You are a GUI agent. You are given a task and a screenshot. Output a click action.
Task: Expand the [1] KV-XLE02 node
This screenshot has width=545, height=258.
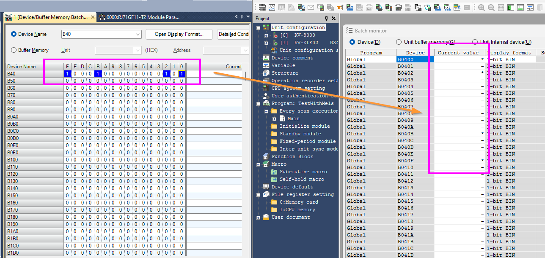coord(266,43)
